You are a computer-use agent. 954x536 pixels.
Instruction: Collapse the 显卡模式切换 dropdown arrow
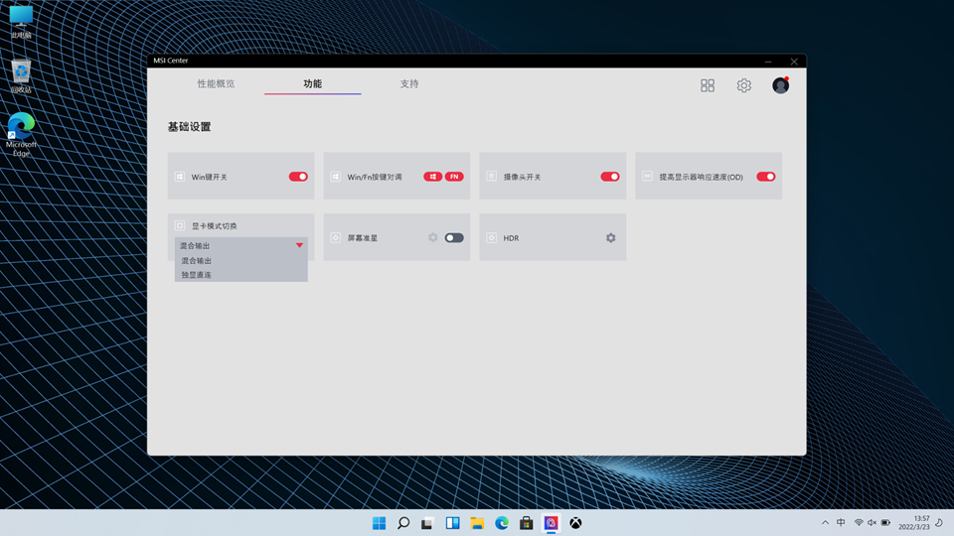[299, 245]
